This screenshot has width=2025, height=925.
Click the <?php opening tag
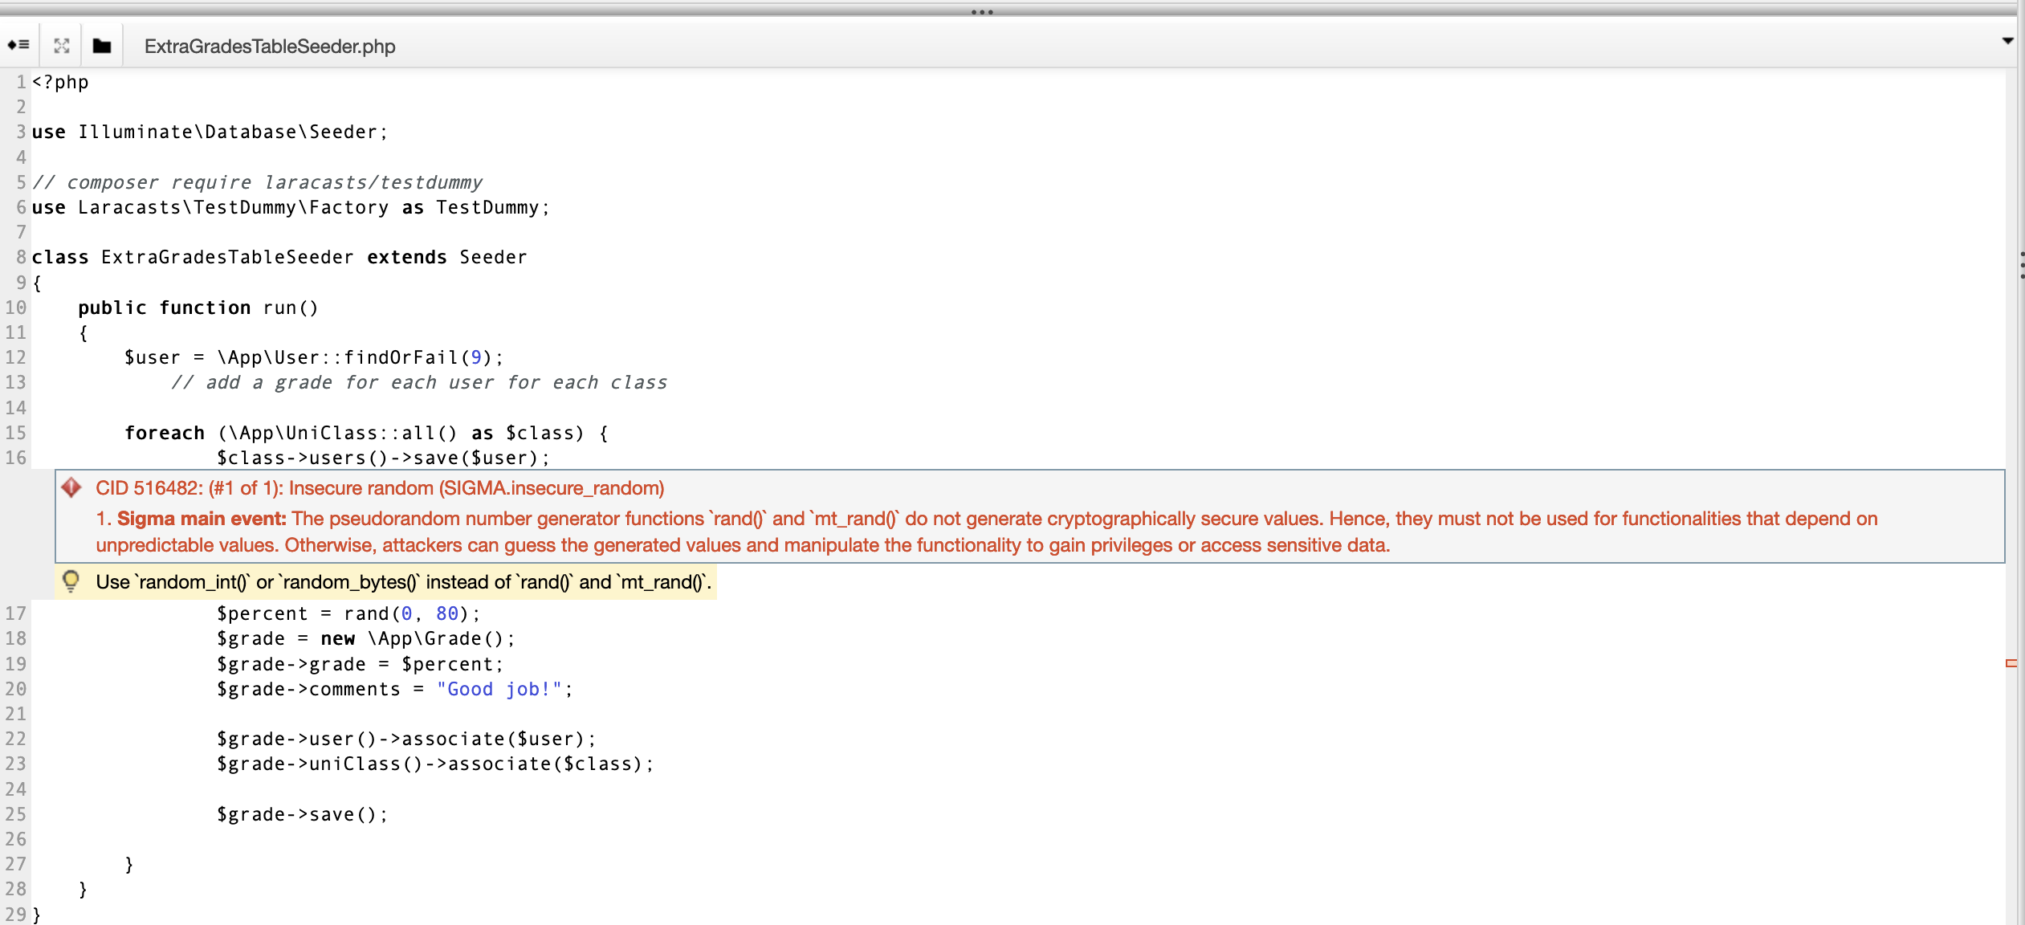click(x=60, y=82)
